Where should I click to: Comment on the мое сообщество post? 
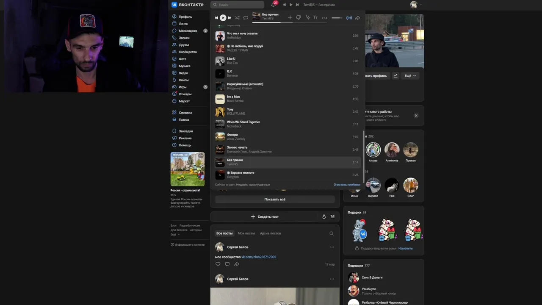pyautogui.click(x=227, y=264)
